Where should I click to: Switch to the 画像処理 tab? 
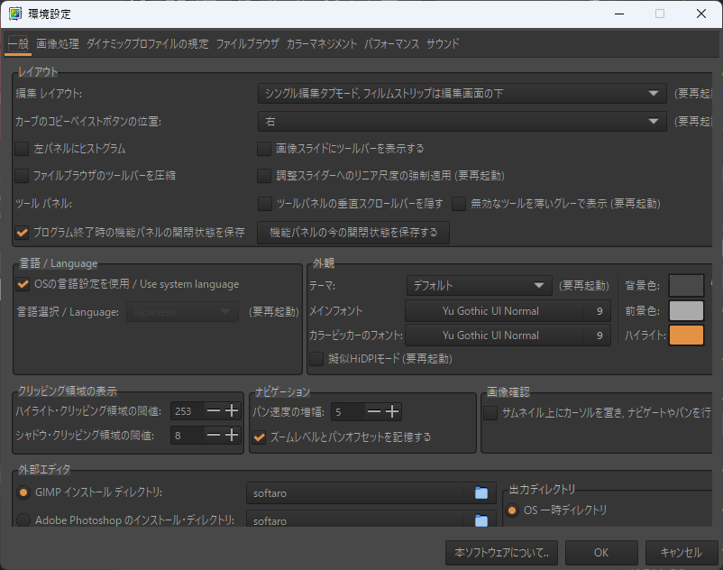58,43
